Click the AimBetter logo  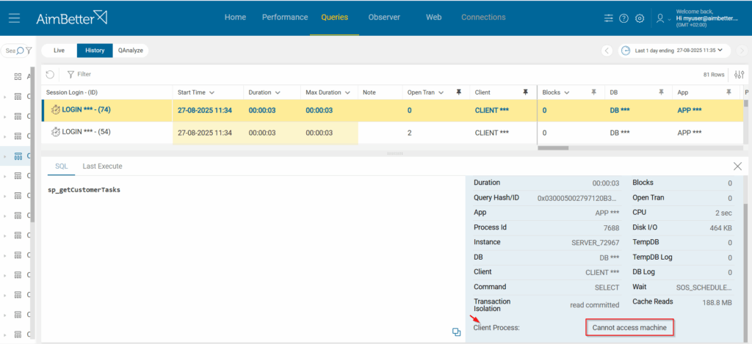tap(72, 18)
